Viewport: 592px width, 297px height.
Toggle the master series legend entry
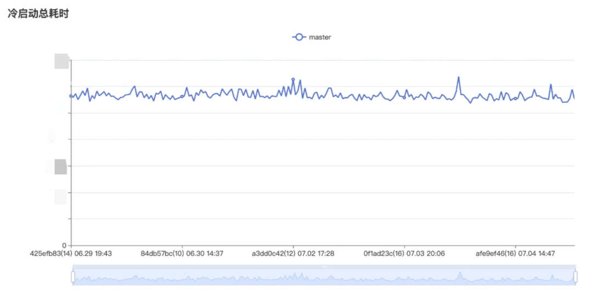[311, 37]
